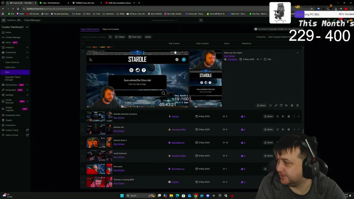
Task: Open Video Producer page
Action: coord(12,62)
